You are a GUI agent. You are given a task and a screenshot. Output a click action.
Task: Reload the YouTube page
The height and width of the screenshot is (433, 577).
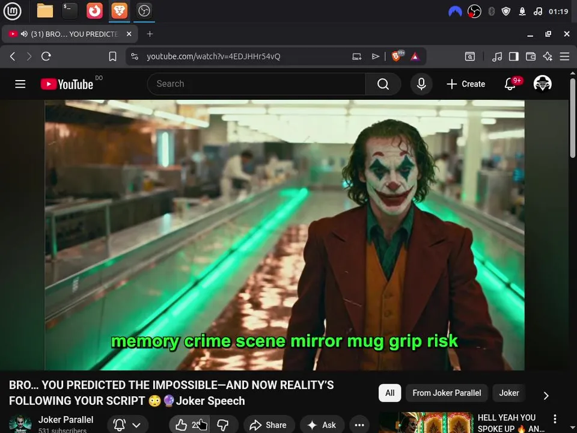(46, 57)
